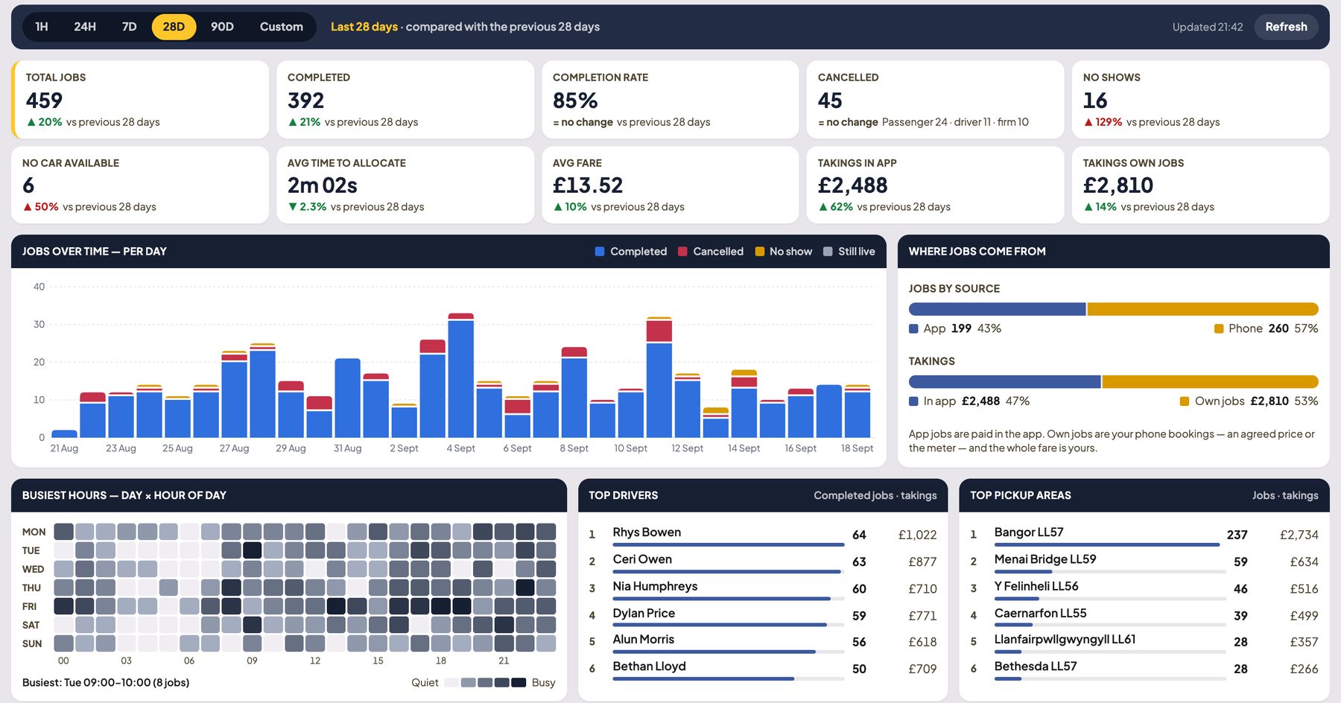Viewport: 1341px width, 703px height.
Task: Select the Completion Rate card
Action: point(670,100)
